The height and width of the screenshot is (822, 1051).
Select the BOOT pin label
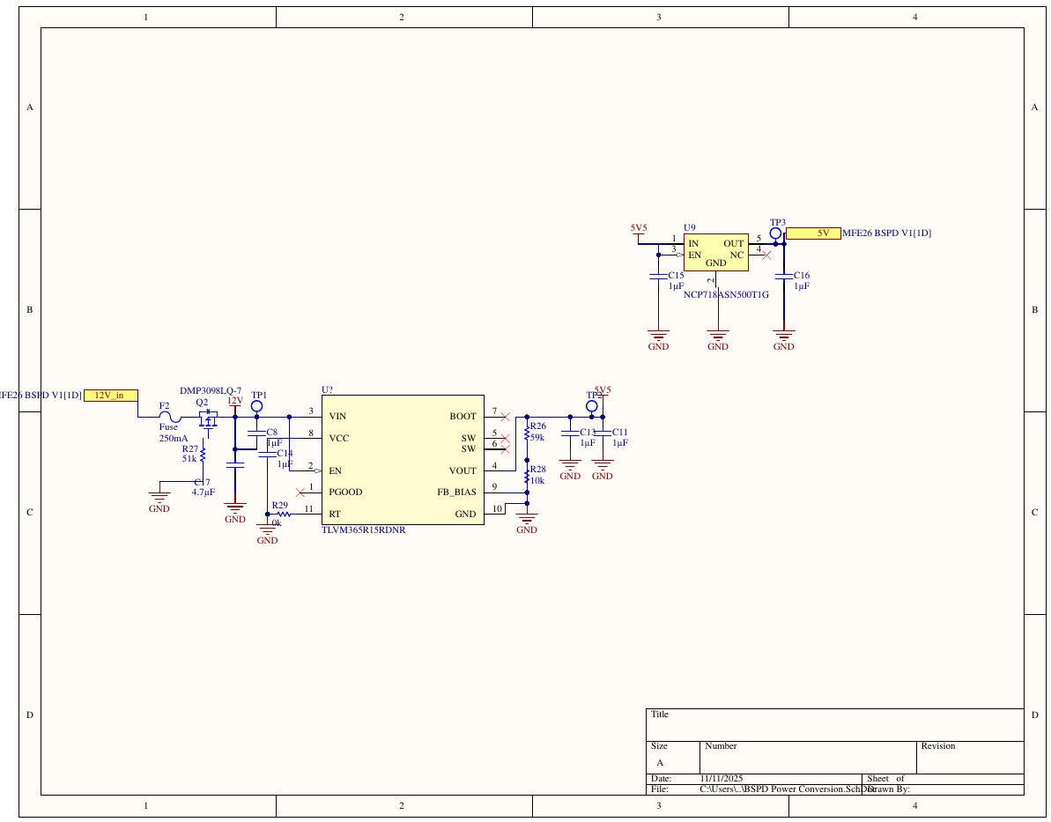click(463, 417)
